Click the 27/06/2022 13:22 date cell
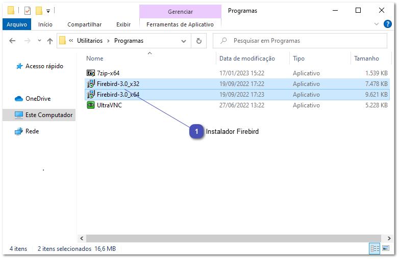The height and width of the screenshot is (259, 399). tap(242, 105)
